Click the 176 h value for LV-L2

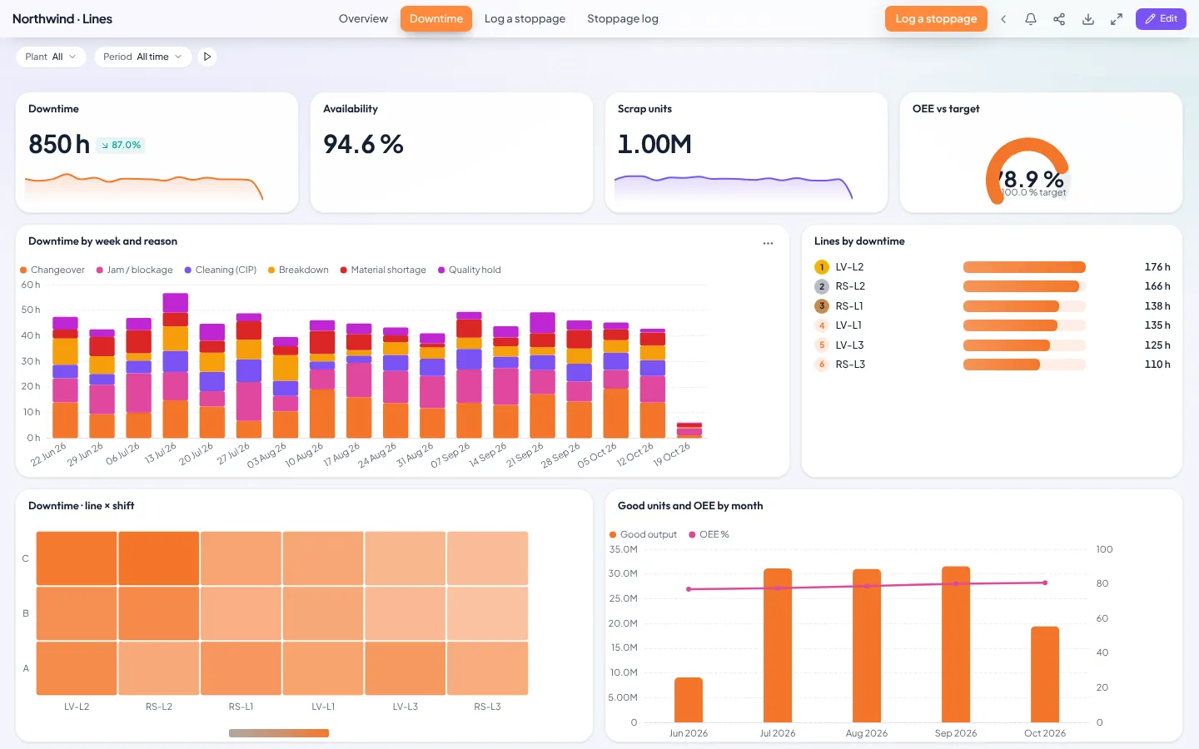(x=1157, y=267)
